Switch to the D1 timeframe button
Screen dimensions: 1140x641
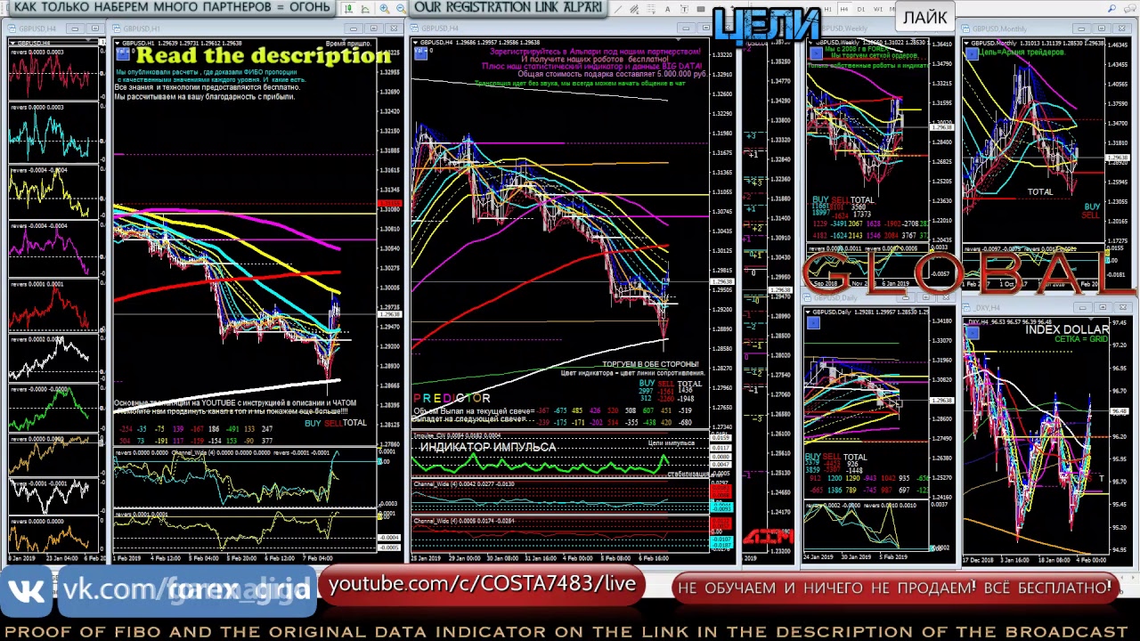(861, 9)
